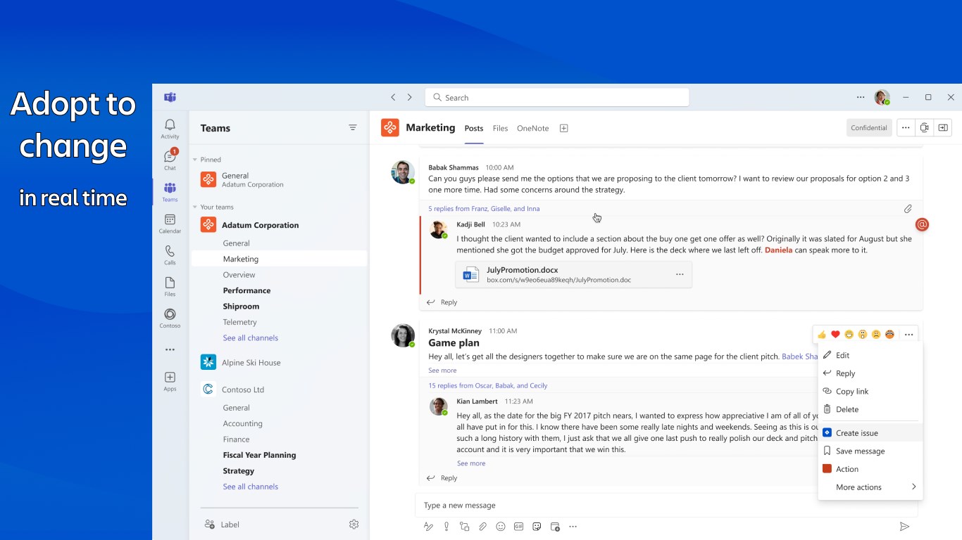This screenshot has width=962, height=540.
Task: Open the 15 replies from Oscar, Babak, and Cecily
Action: click(487, 386)
